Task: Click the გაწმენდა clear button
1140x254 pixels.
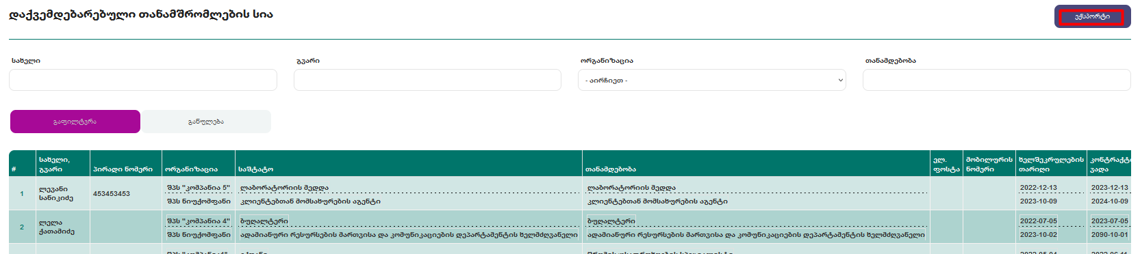Action: [206, 122]
